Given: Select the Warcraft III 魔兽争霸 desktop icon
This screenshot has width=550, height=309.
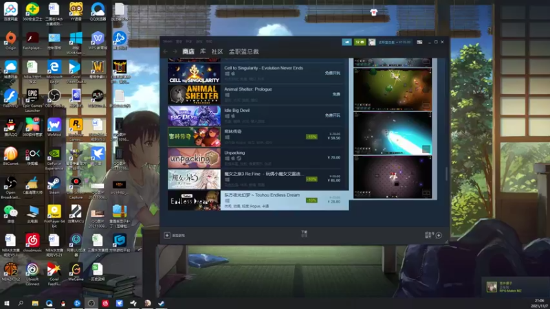Looking at the screenshot, I should (98, 69).
